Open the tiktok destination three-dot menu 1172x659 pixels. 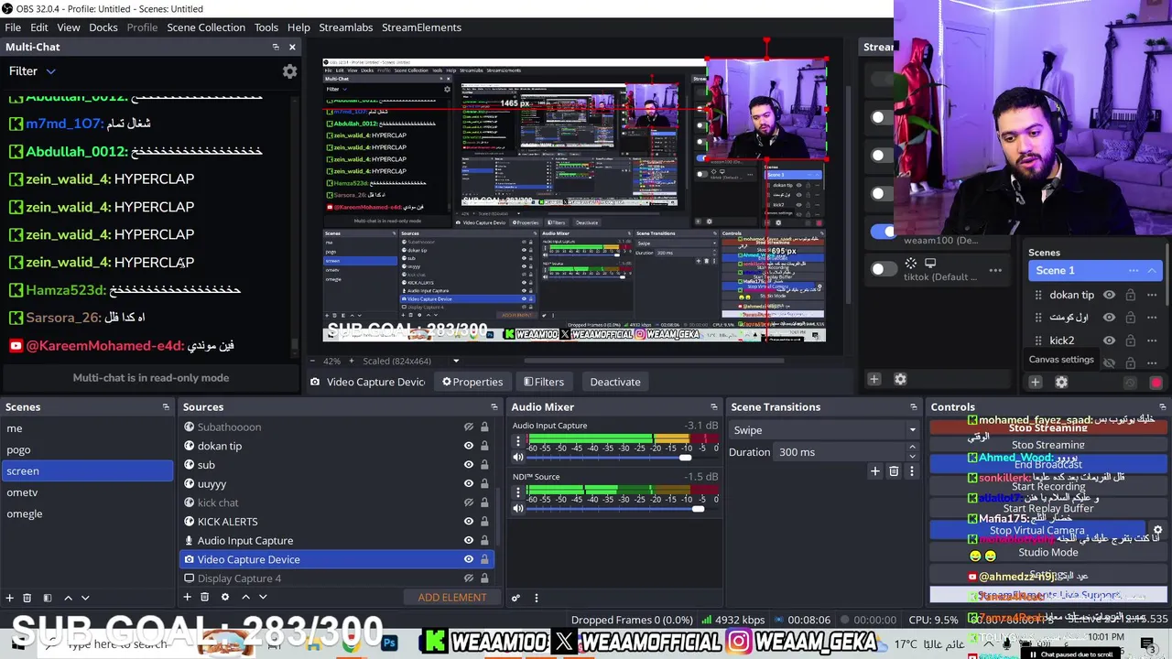tap(995, 270)
